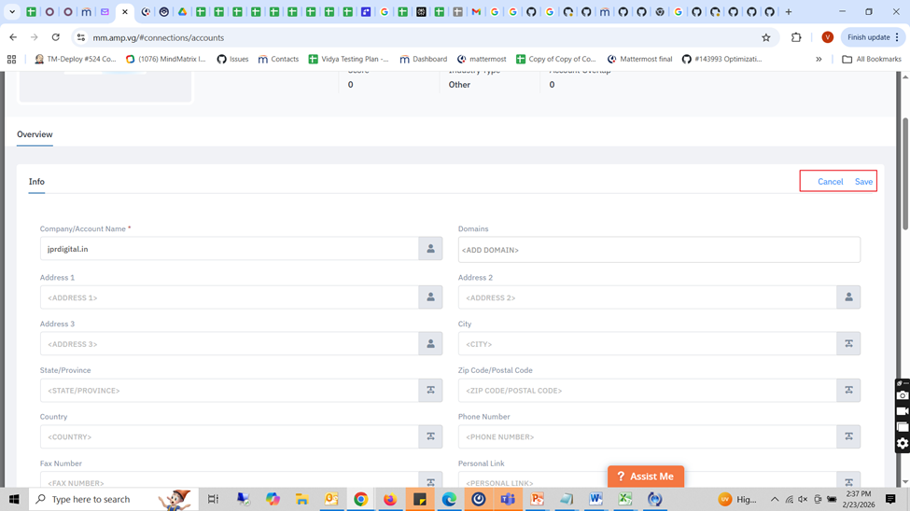Click the video record icon in side widget
910x511 pixels.
click(x=903, y=411)
